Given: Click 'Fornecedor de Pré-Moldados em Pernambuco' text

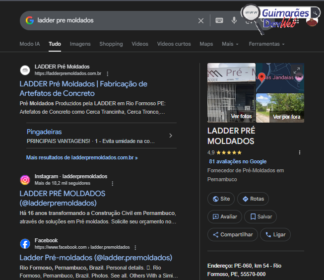Looking at the screenshot, I should tap(246, 175).
